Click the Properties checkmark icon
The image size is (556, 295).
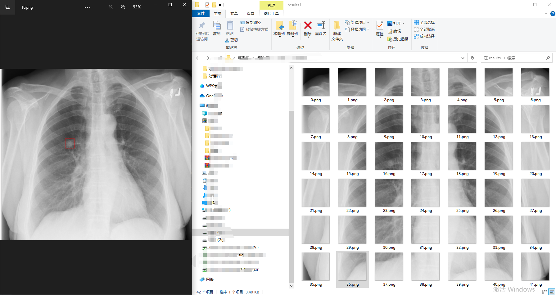380,25
